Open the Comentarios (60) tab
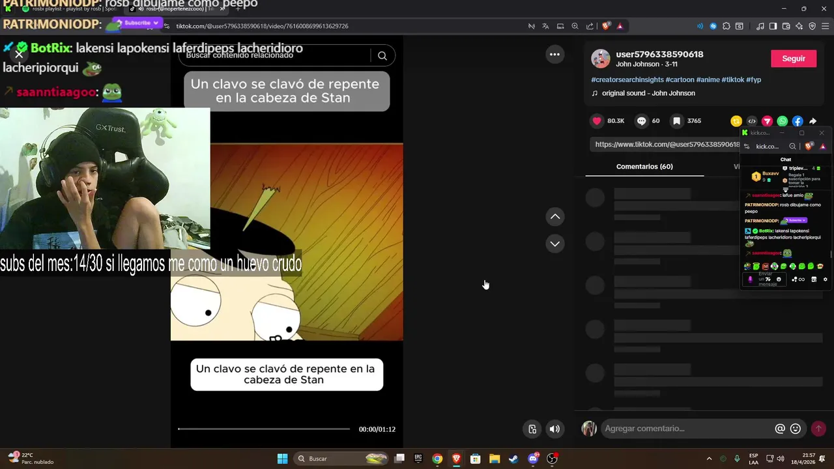This screenshot has height=469, width=834. pos(644,167)
